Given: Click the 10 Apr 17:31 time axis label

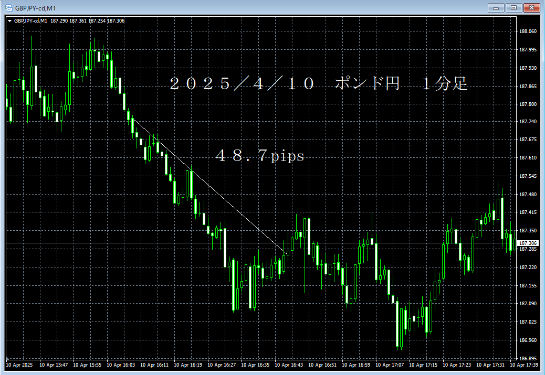Looking at the screenshot, I should [490, 365].
